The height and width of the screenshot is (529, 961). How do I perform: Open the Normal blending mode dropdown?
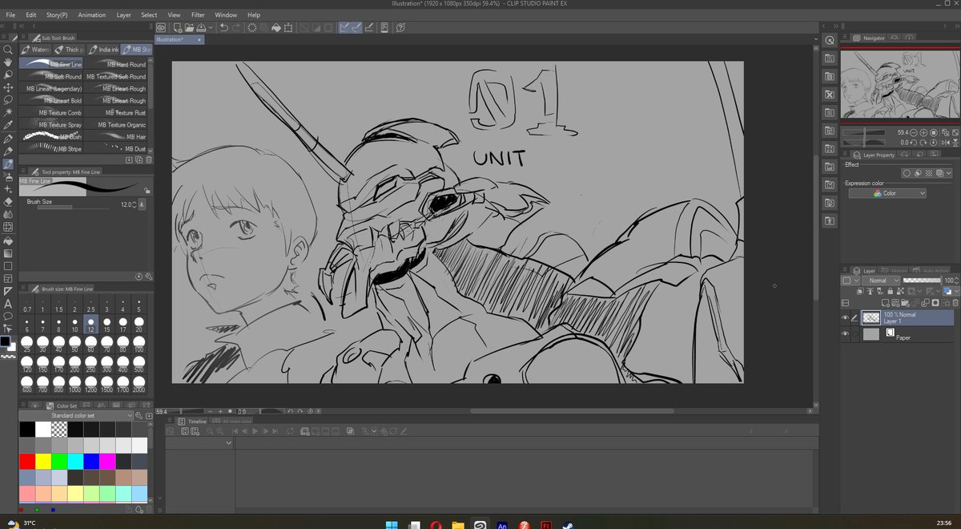point(883,281)
